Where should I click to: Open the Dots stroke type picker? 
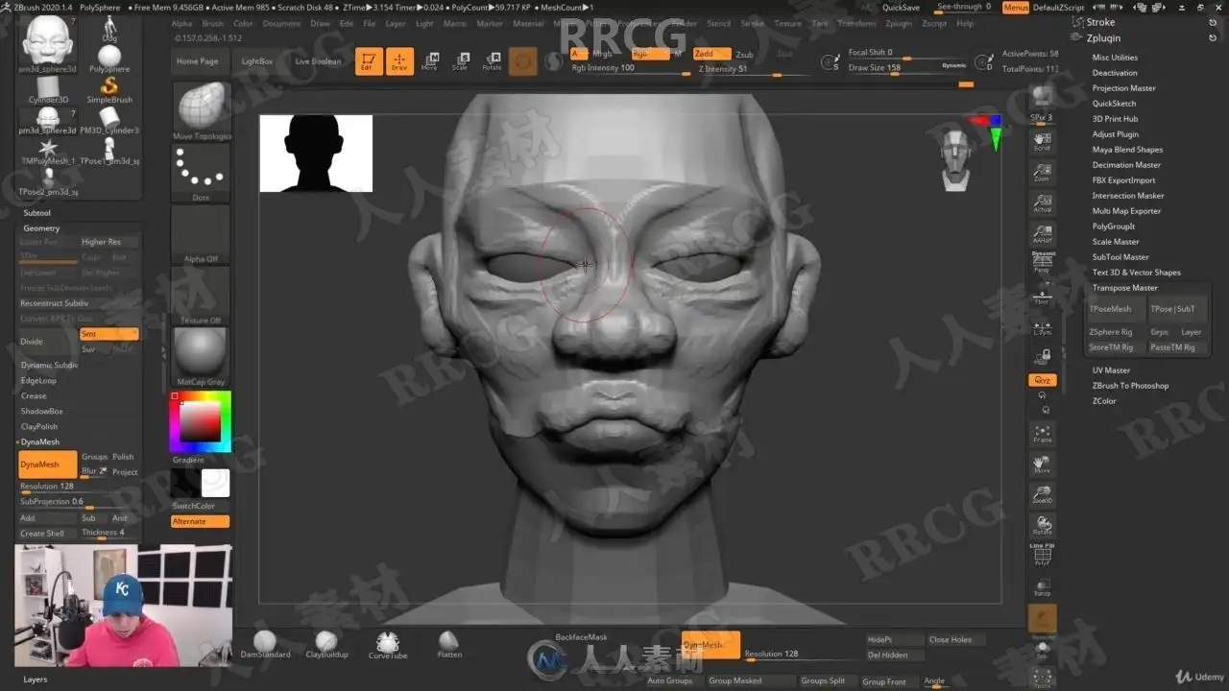coord(201,174)
